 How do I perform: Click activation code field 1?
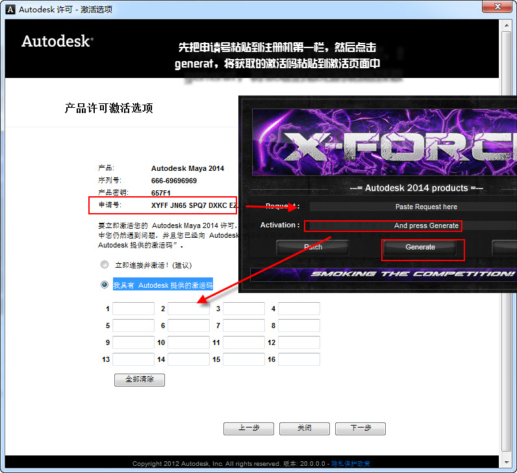pos(133,309)
